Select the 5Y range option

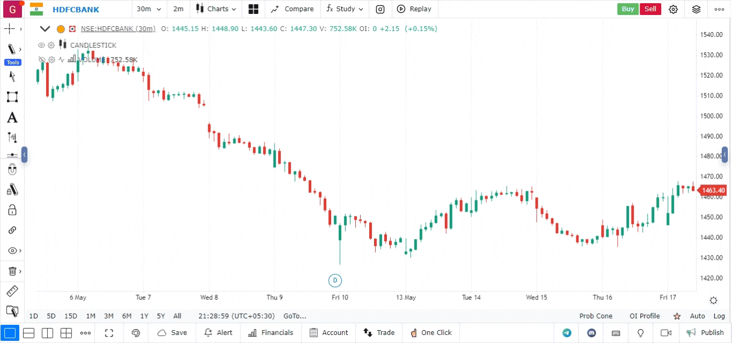(x=161, y=316)
